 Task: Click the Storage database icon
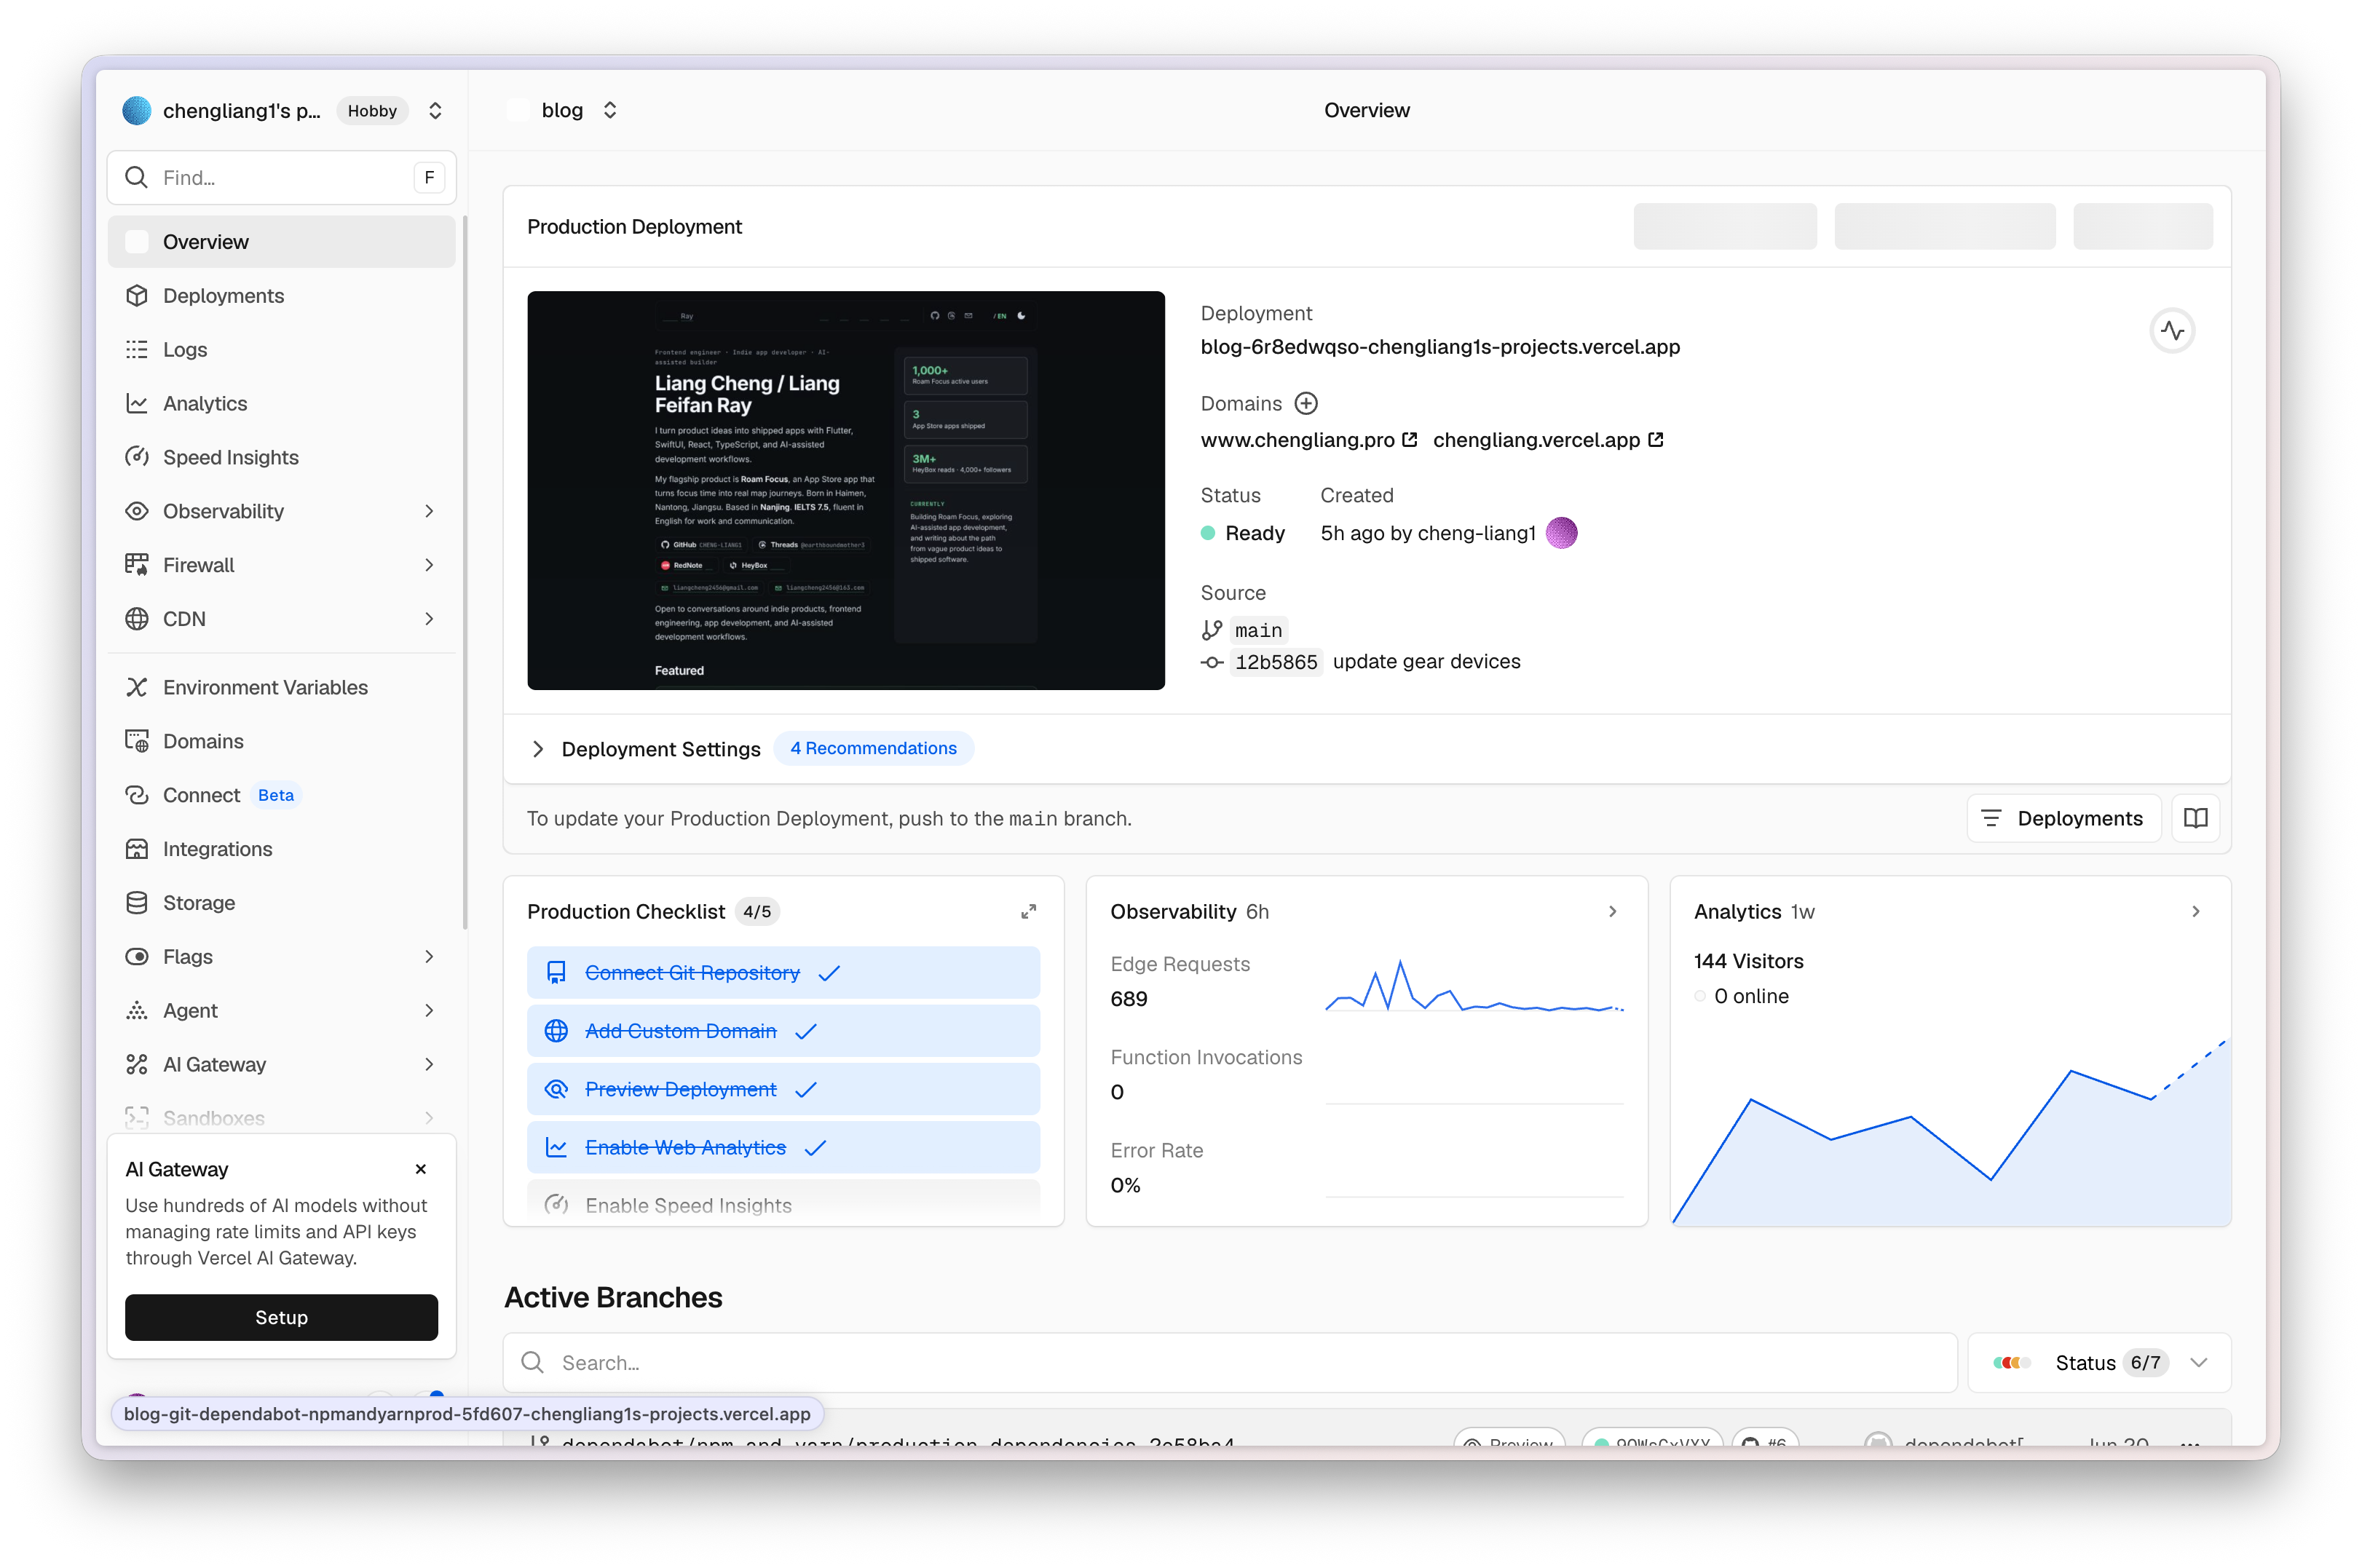pos(137,903)
